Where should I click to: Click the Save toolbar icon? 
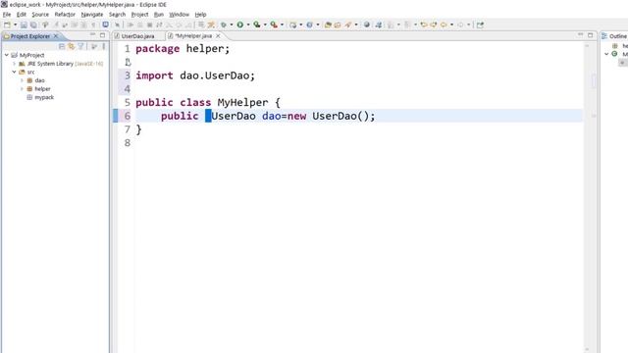[24, 25]
